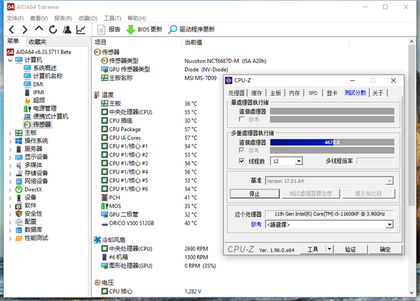Open the user icon in the toolbar
This screenshot has height=301, width=420.
67,29
